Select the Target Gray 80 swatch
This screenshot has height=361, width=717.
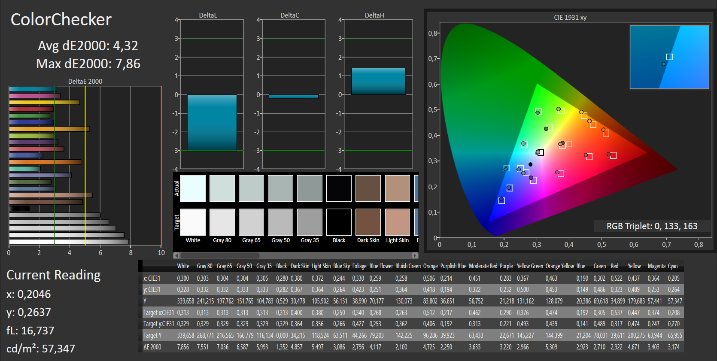pyautogui.click(x=222, y=222)
